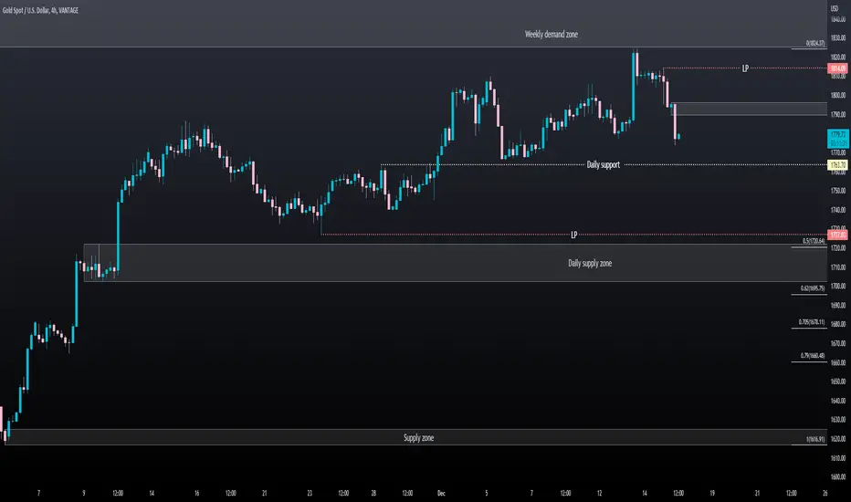851x502 pixels.
Task: Click the 1830.00 price axis label
Action: click(x=838, y=38)
